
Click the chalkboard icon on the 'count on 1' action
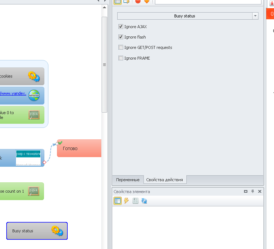(x=34, y=191)
